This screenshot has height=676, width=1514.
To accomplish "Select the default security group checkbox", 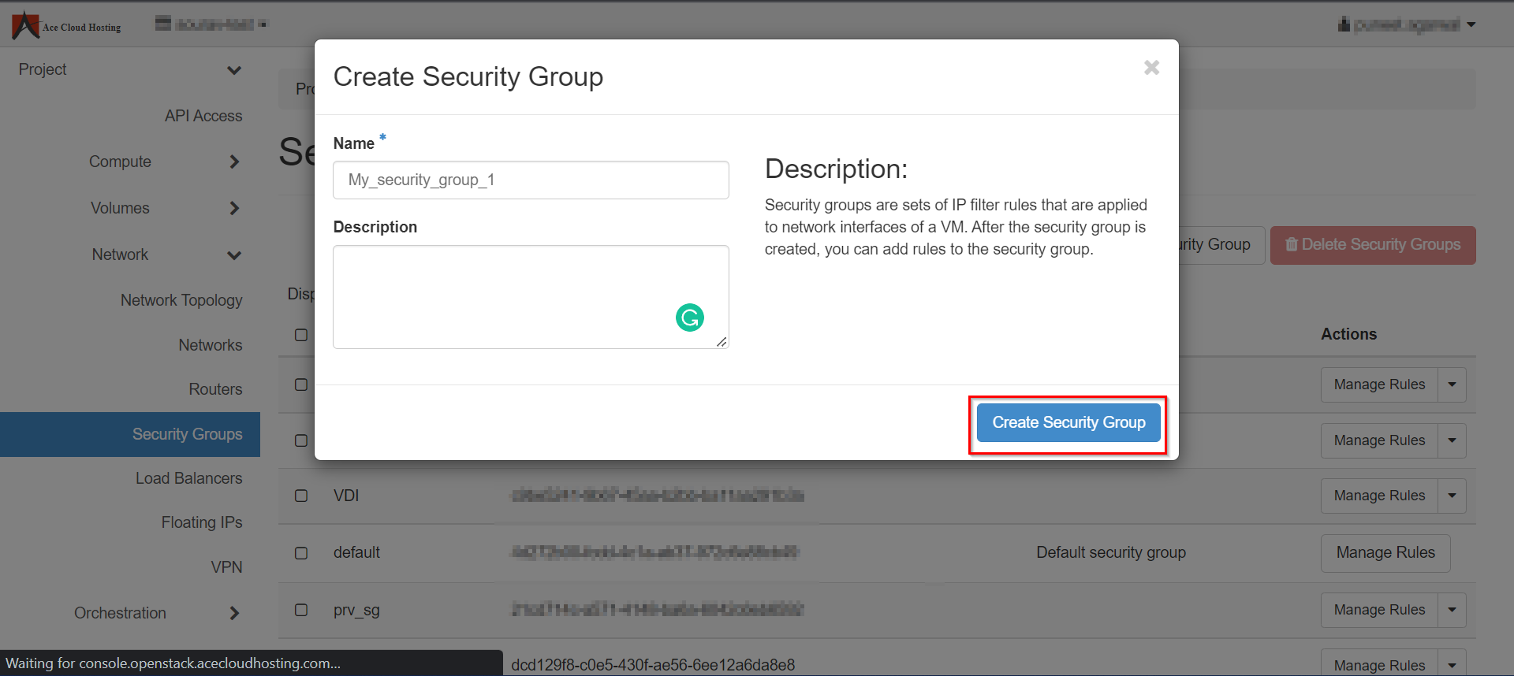I will coord(301,553).
